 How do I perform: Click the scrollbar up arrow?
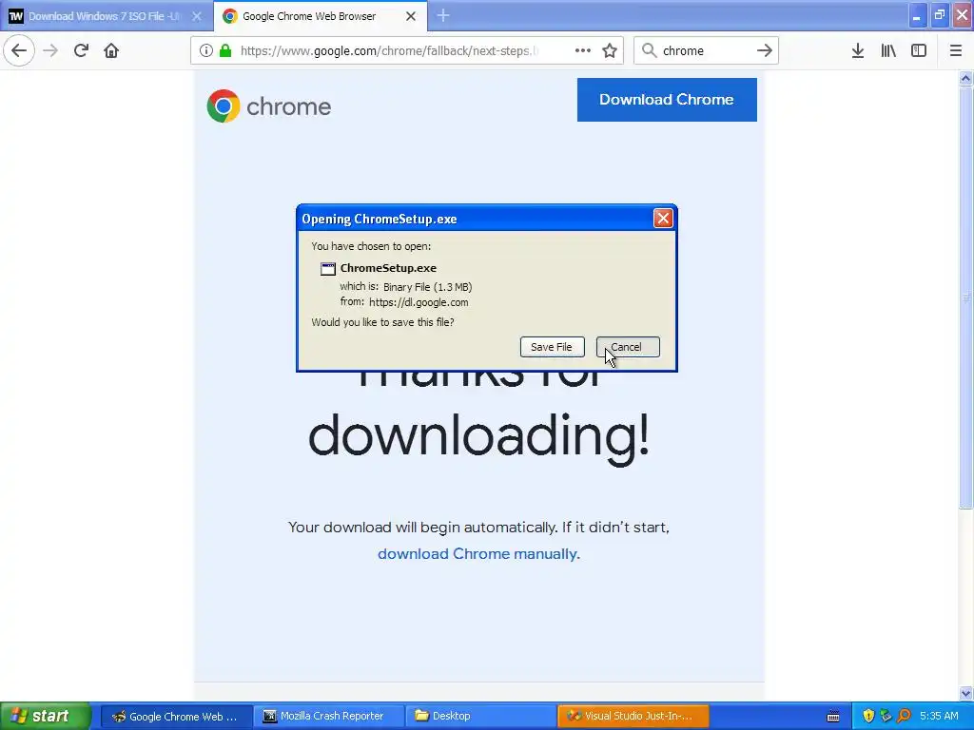(x=965, y=78)
